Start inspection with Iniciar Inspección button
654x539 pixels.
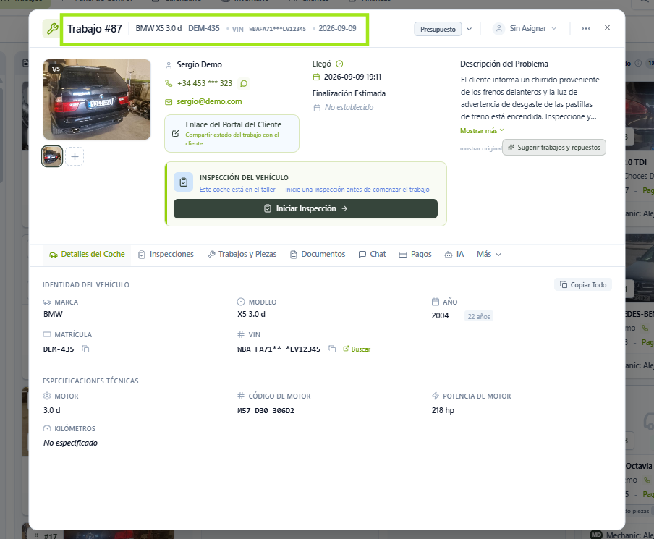point(305,208)
